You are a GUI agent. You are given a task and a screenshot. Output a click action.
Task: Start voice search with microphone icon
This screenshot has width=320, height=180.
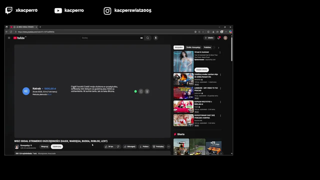[156, 38]
